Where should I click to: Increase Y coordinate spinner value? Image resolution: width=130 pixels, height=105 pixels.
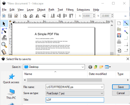coord(112,15)
